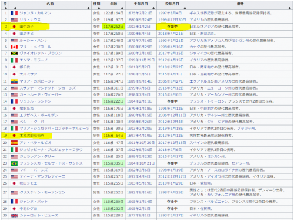Open the スザンナ・マシャット・ジョーンズ link
The height and width of the screenshot is (220, 294).
click(x=48, y=88)
